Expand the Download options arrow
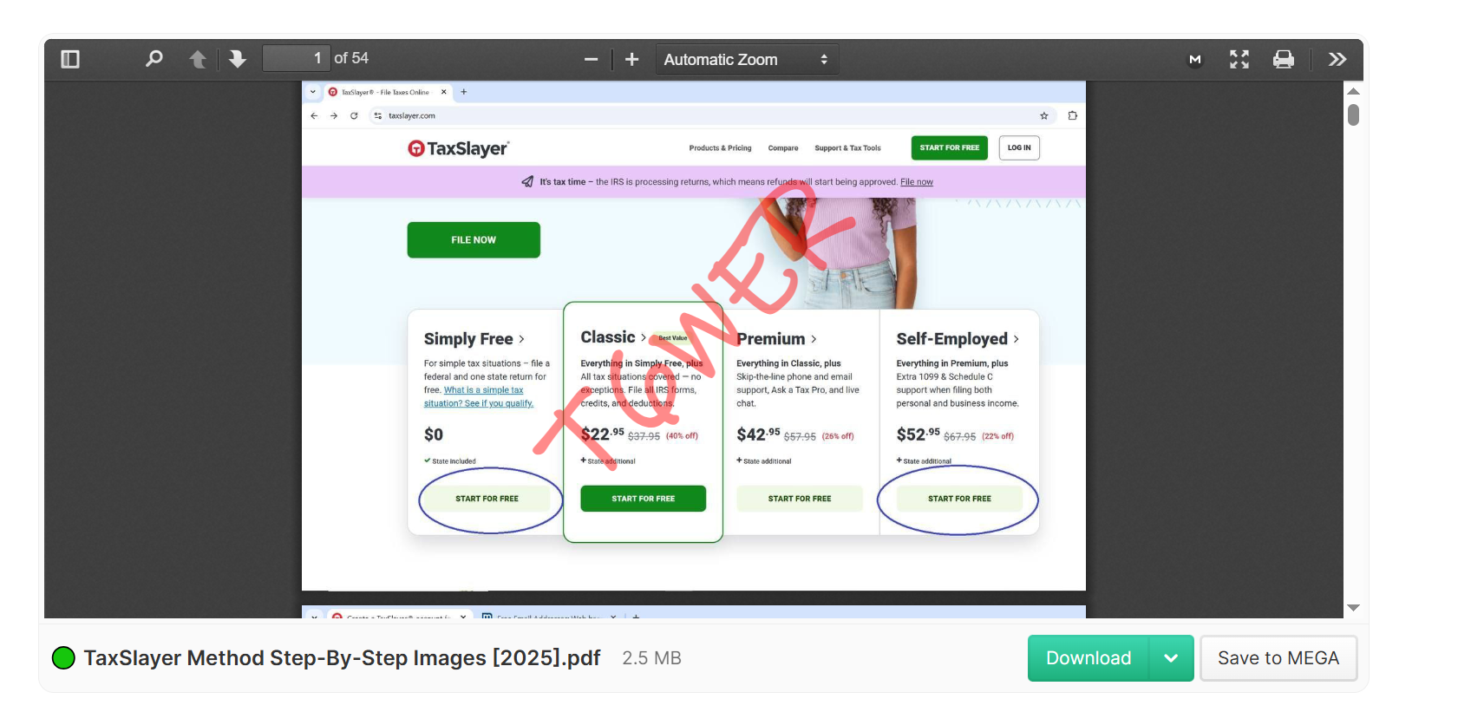1471x725 pixels. point(1171,658)
